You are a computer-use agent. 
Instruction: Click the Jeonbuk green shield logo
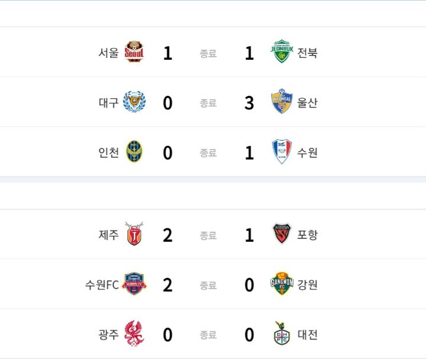click(x=282, y=51)
